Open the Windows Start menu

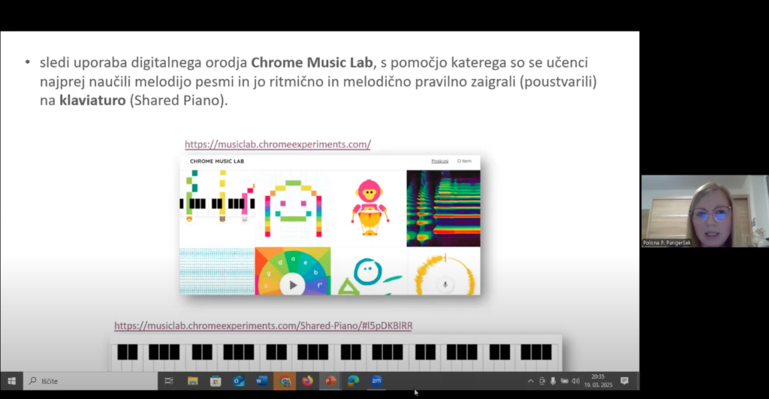pyautogui.click(x=12, y=381)
